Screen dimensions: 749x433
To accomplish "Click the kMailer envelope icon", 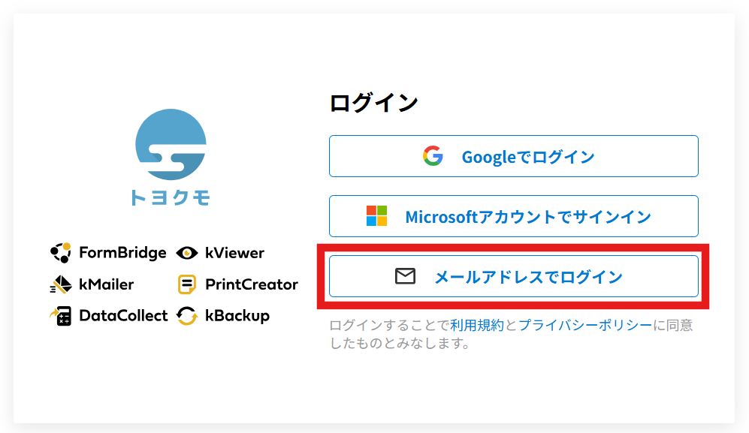I will [x=60, y=284].
